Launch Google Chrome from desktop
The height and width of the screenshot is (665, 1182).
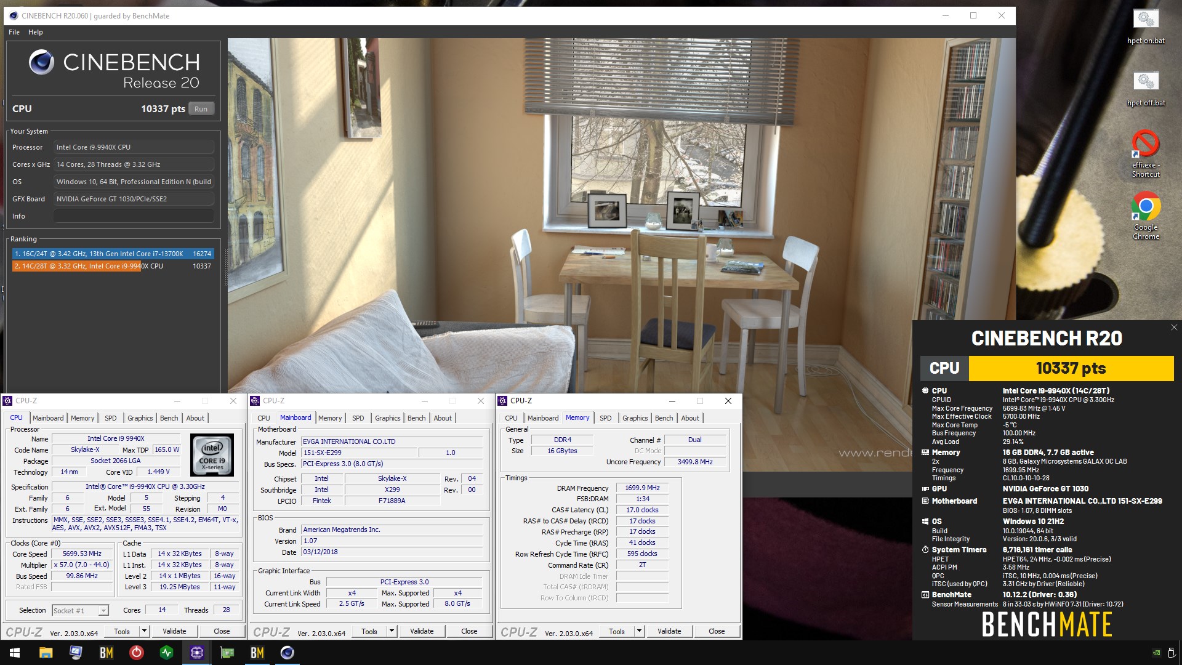point(1146,216)
